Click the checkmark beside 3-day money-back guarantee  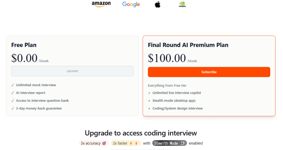(13, 108)
